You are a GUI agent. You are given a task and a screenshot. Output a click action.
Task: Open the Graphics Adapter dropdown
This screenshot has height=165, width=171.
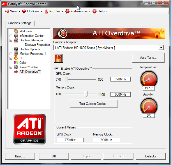point(161,48)
